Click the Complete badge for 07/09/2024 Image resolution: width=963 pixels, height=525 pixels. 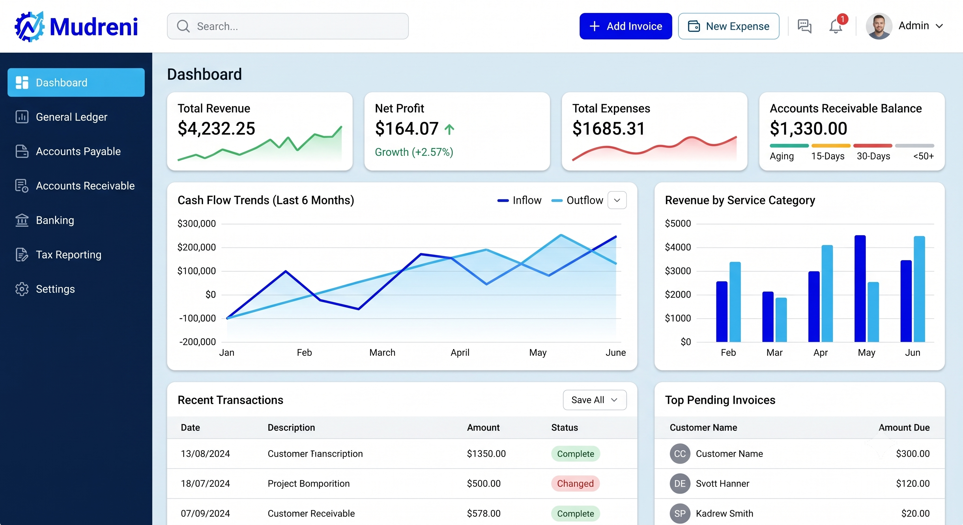(575, 513)
